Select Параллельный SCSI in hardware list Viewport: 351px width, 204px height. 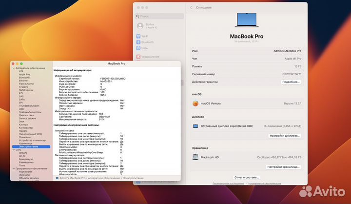(30, 134)
